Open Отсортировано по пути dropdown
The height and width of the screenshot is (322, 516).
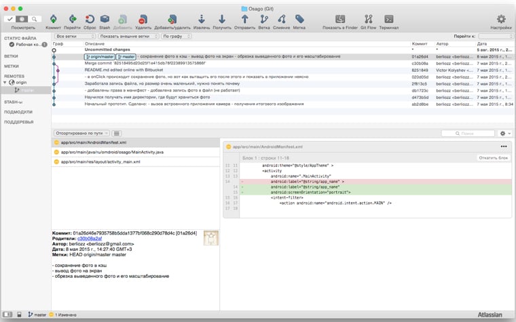pyautogui.click(x=81, y=133)
